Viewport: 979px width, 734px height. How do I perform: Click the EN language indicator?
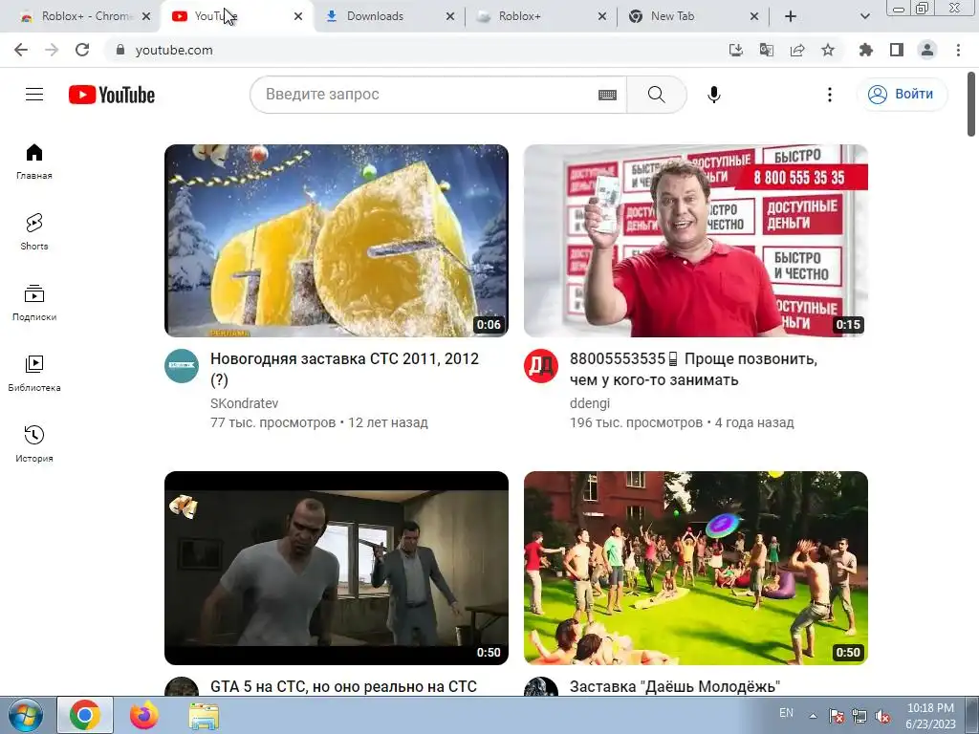786,713
